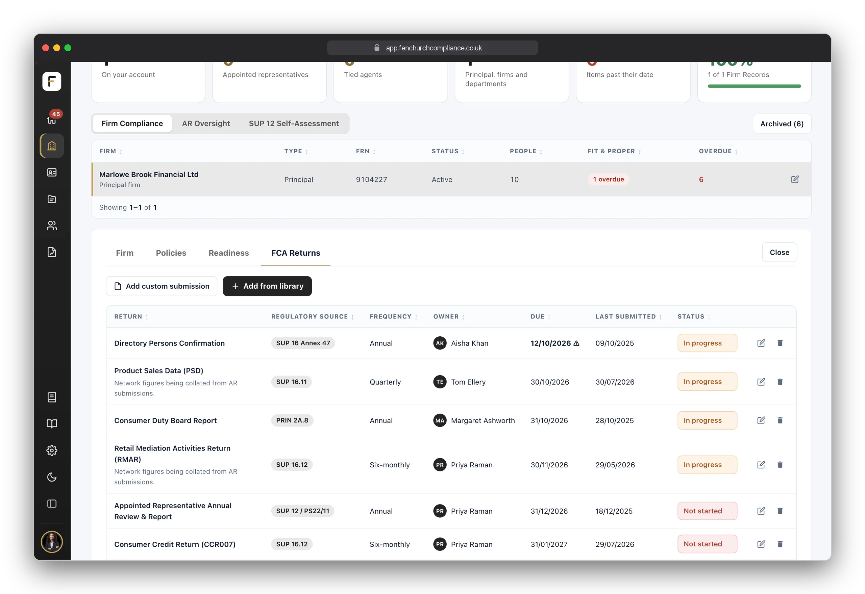This screenshot has height=594, width=865.
Task: Collapse the sidebar panel icon
Action: 52,503
